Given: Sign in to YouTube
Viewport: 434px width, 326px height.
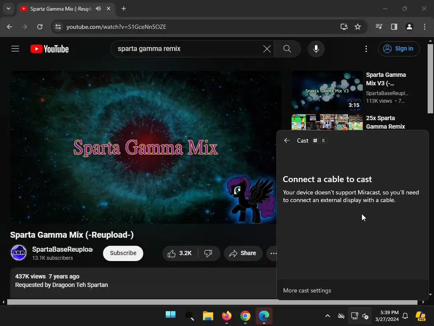Looking at the screenshot, I should (x=399, y=49).
